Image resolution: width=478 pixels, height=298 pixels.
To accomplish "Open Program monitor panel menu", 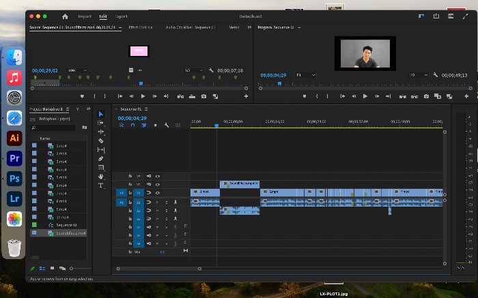I will [299, 27].
